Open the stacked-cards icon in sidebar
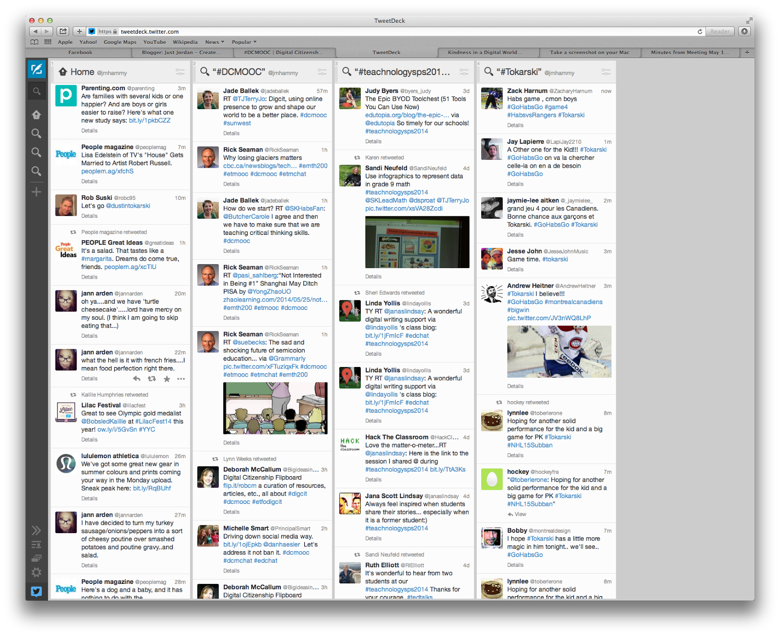The height and width of the screenshot is (636, 780). 37,559
